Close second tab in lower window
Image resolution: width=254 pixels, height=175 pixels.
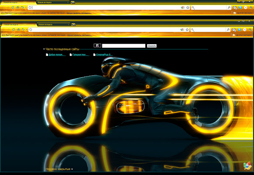(x=69, y=24)
